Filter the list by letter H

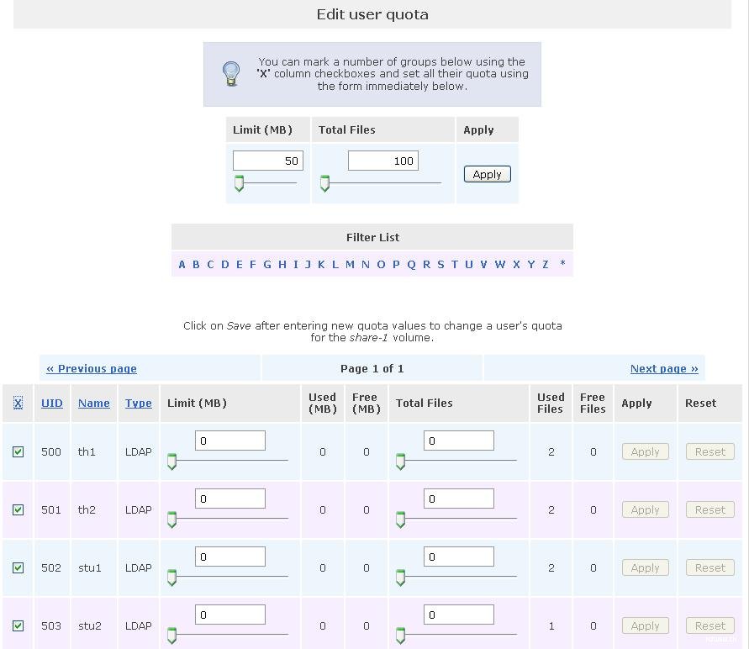pos(282,264)
